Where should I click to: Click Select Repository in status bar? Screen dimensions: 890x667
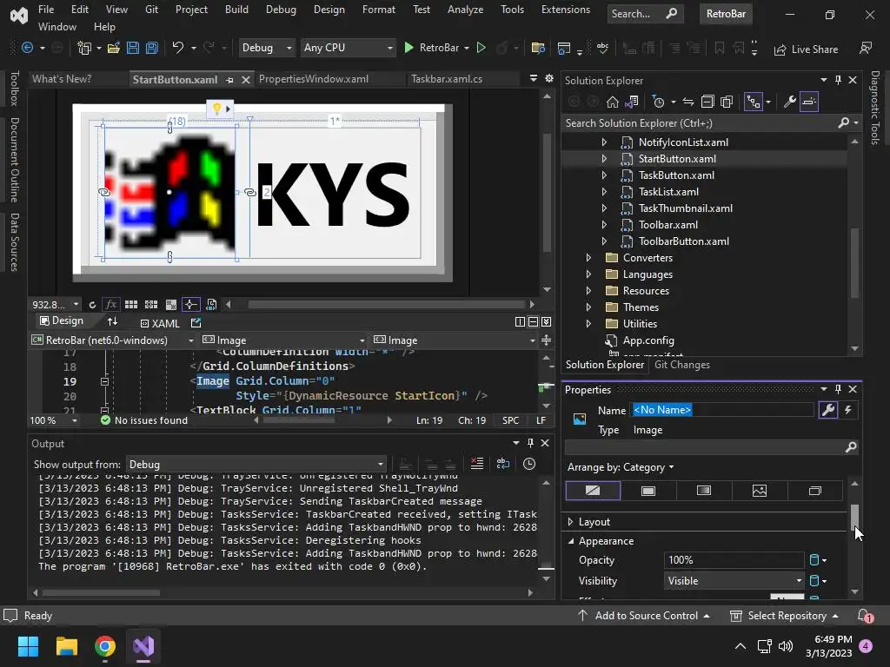point(784,616)
